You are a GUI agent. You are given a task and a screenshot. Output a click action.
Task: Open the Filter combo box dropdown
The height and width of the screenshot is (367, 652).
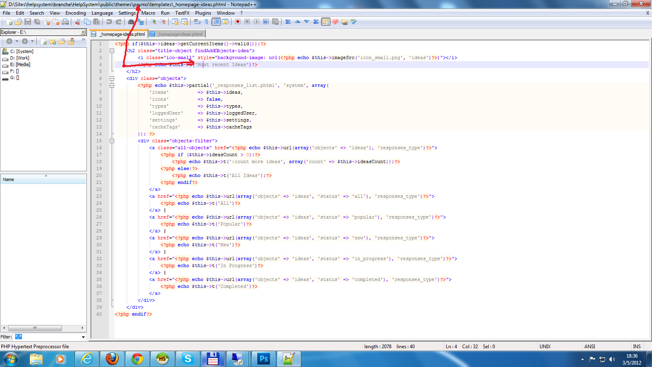pos(83,337)
